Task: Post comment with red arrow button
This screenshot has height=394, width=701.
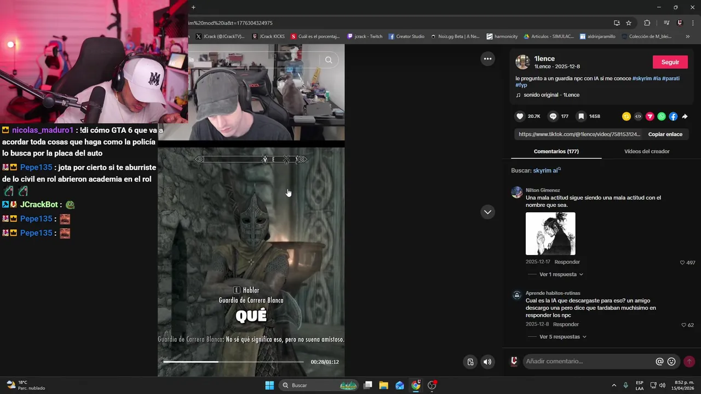Action: coord(689,362)
